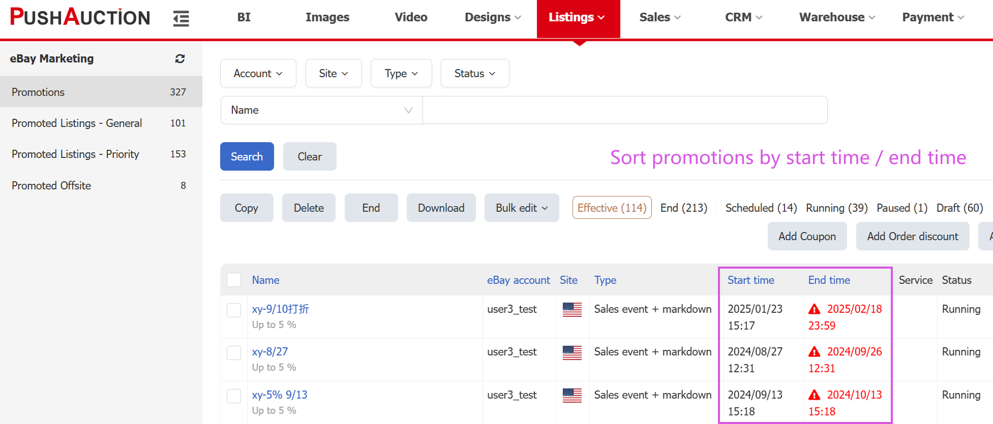Toggle the select-all checkbox in table header
The height and width of the screenshot is (424, 993).
click(234, 280)
